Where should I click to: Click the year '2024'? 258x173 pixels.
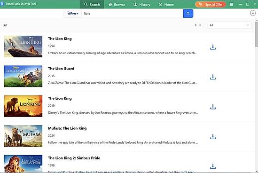pos(51,135)
